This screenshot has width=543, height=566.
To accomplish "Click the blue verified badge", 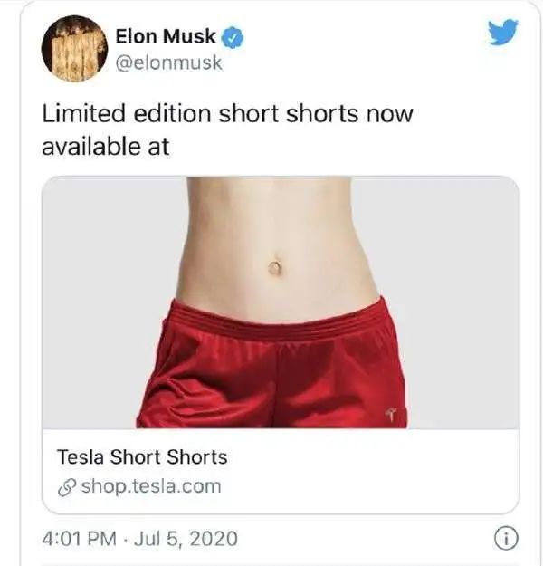I will [x=233, y=38].
